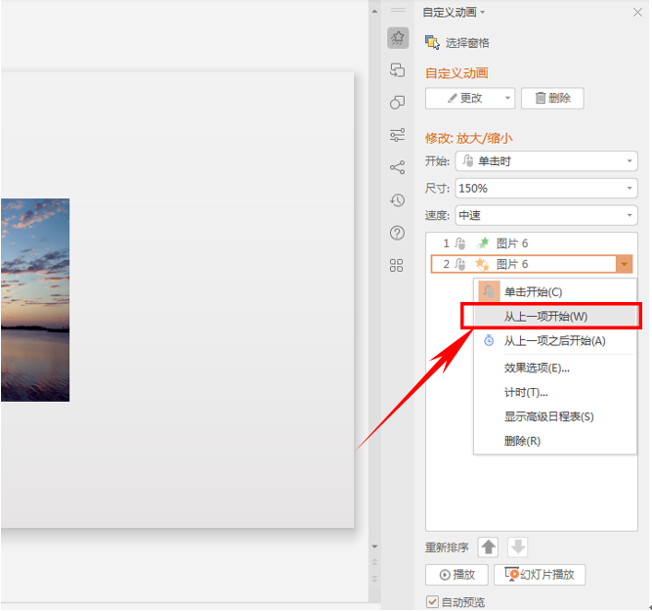
Task: Click the share sidebar icon
Action: pos(397,167)
